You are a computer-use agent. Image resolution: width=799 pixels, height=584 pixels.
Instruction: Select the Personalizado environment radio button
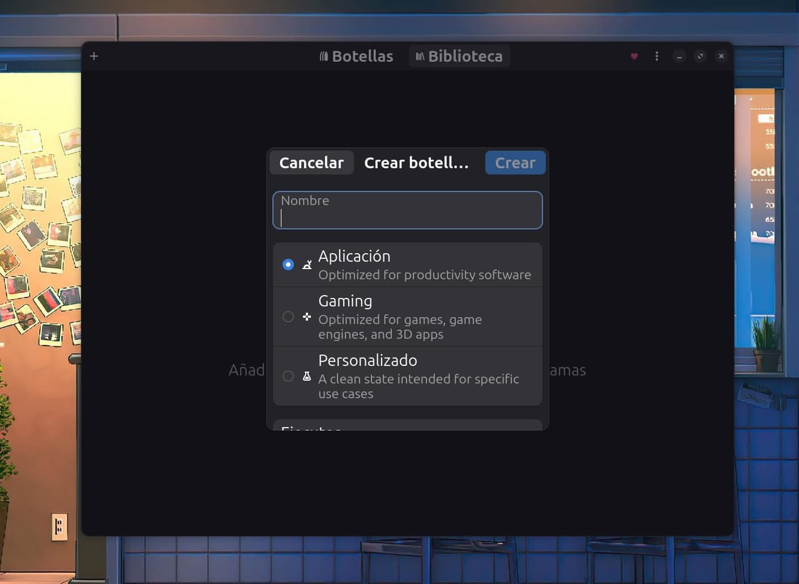point(288,376)
